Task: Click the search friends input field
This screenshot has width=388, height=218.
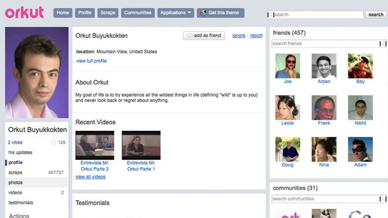Action: (x=325, y=44)
